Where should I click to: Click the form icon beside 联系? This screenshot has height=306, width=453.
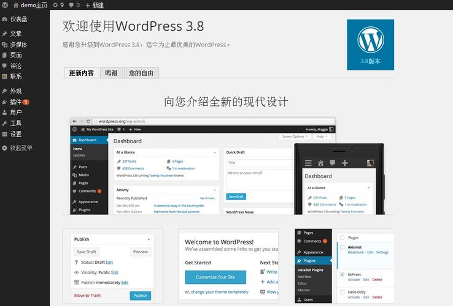pyautogui.click(x=4, y=76)
